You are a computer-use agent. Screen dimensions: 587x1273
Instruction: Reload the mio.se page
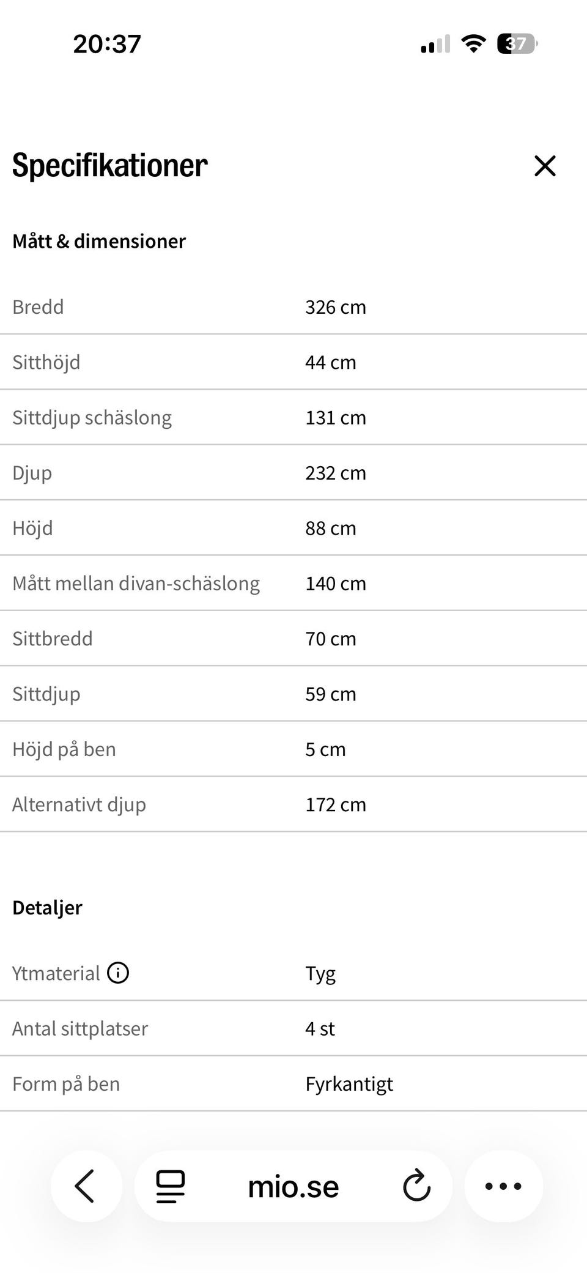(x=417, y=1186)
